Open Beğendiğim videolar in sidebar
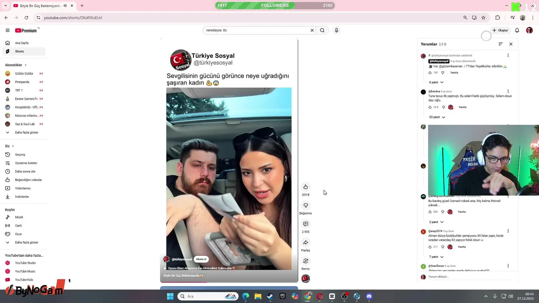This screenshot has width=539, height=303. click(24, 180)
